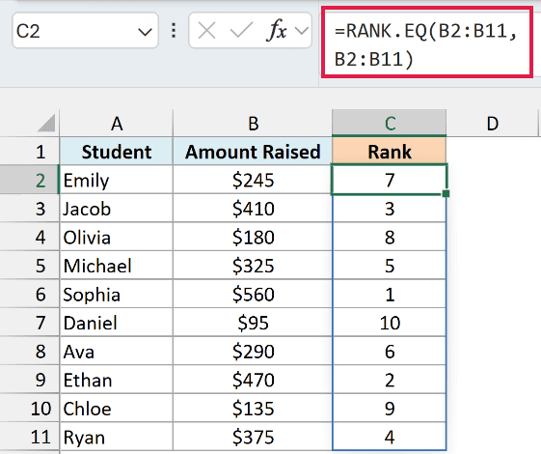
Task: Open the Insert Function fx icon
Action: (x=277, y=30)
